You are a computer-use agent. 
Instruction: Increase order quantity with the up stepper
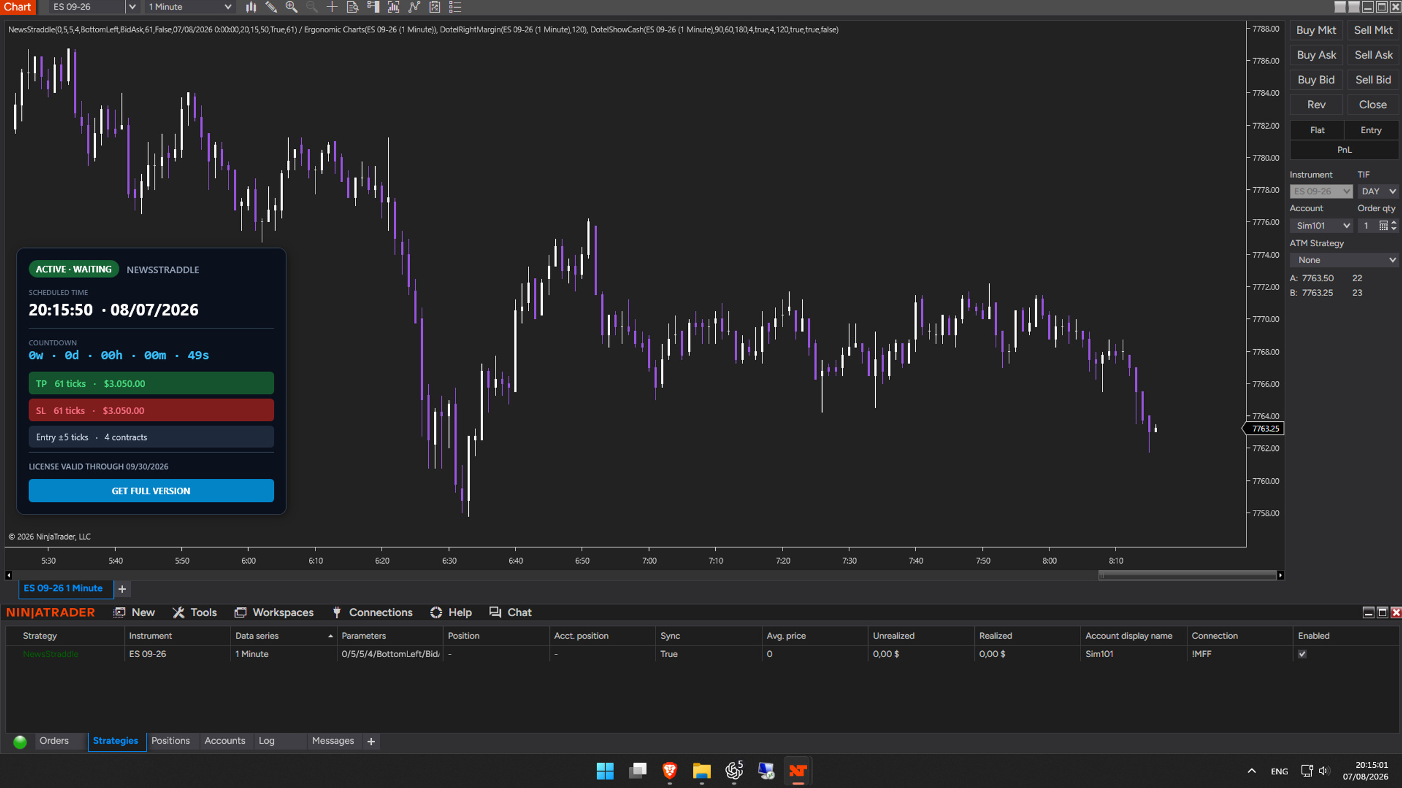pos(1394,222)
